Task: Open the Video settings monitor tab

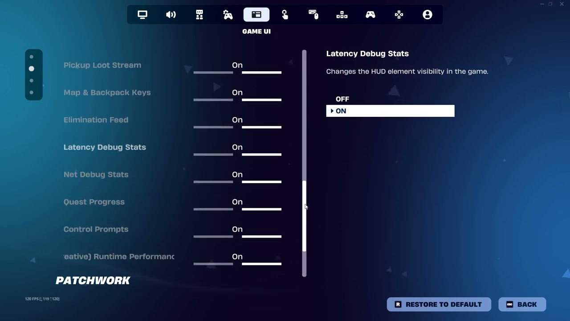Action: pyautogui.click(x=142, y=15)
